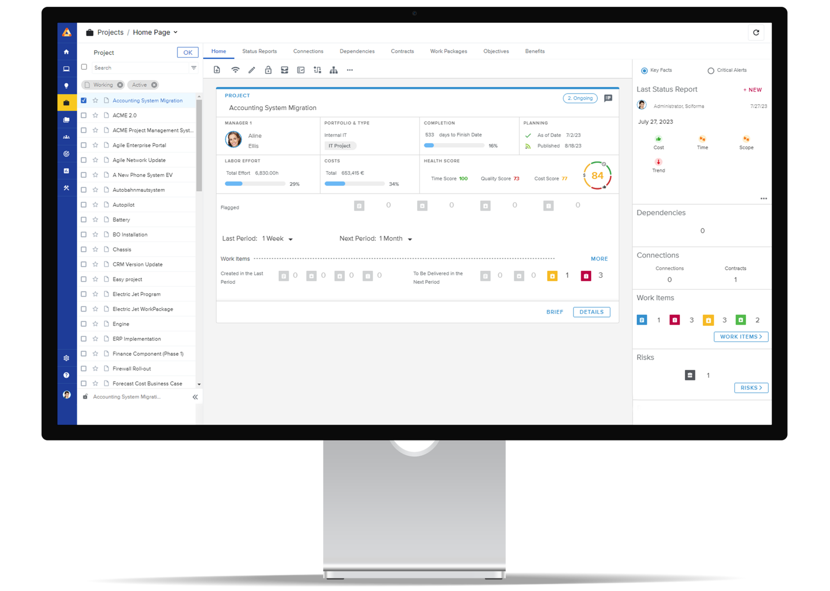Click the wifi publish toolbar icon
This screenshot has height=591, width=830.
tap(235, 70)
